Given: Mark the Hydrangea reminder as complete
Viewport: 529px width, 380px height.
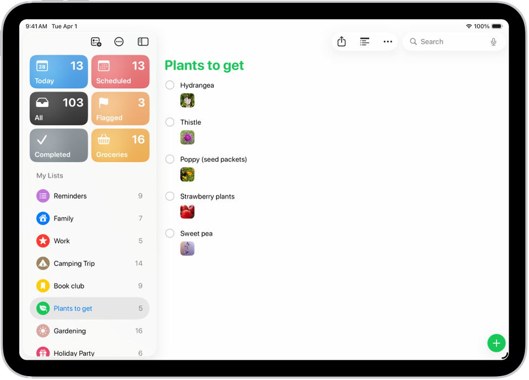Looking at the screenshot, I should pos(169,85).
